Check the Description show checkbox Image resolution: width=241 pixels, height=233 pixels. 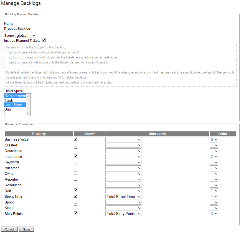pos(75,150)
